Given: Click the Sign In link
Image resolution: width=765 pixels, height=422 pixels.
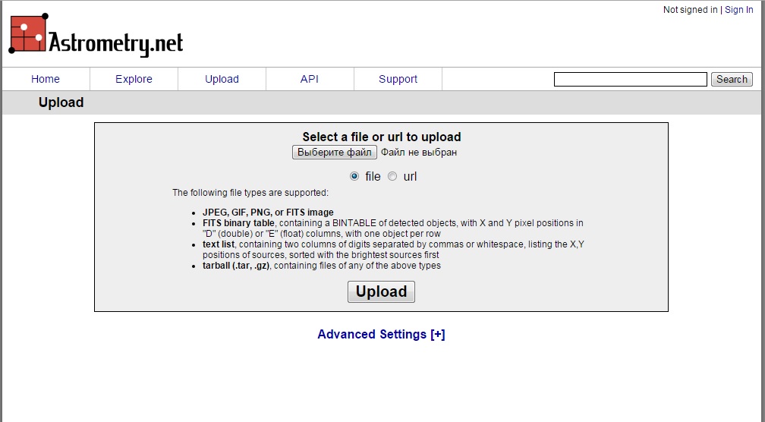Looking at the screenshot, I should (x=739, y=10).
